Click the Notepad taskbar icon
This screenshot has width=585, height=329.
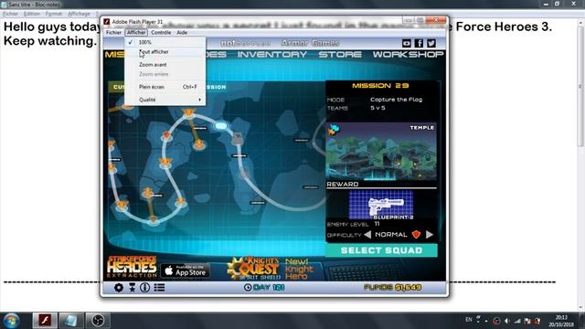pos(71,321)
